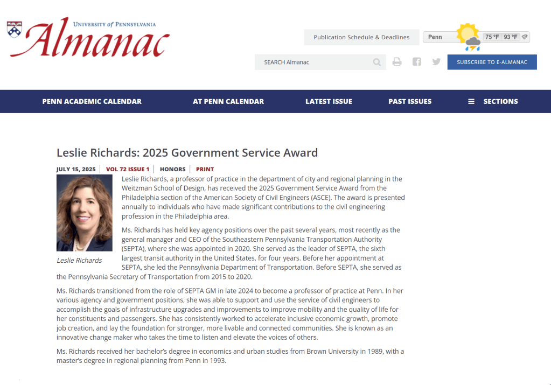Click the hamburger icon beside Sections
This screenshot has width=551, height=385.
[x=471, y=101]
